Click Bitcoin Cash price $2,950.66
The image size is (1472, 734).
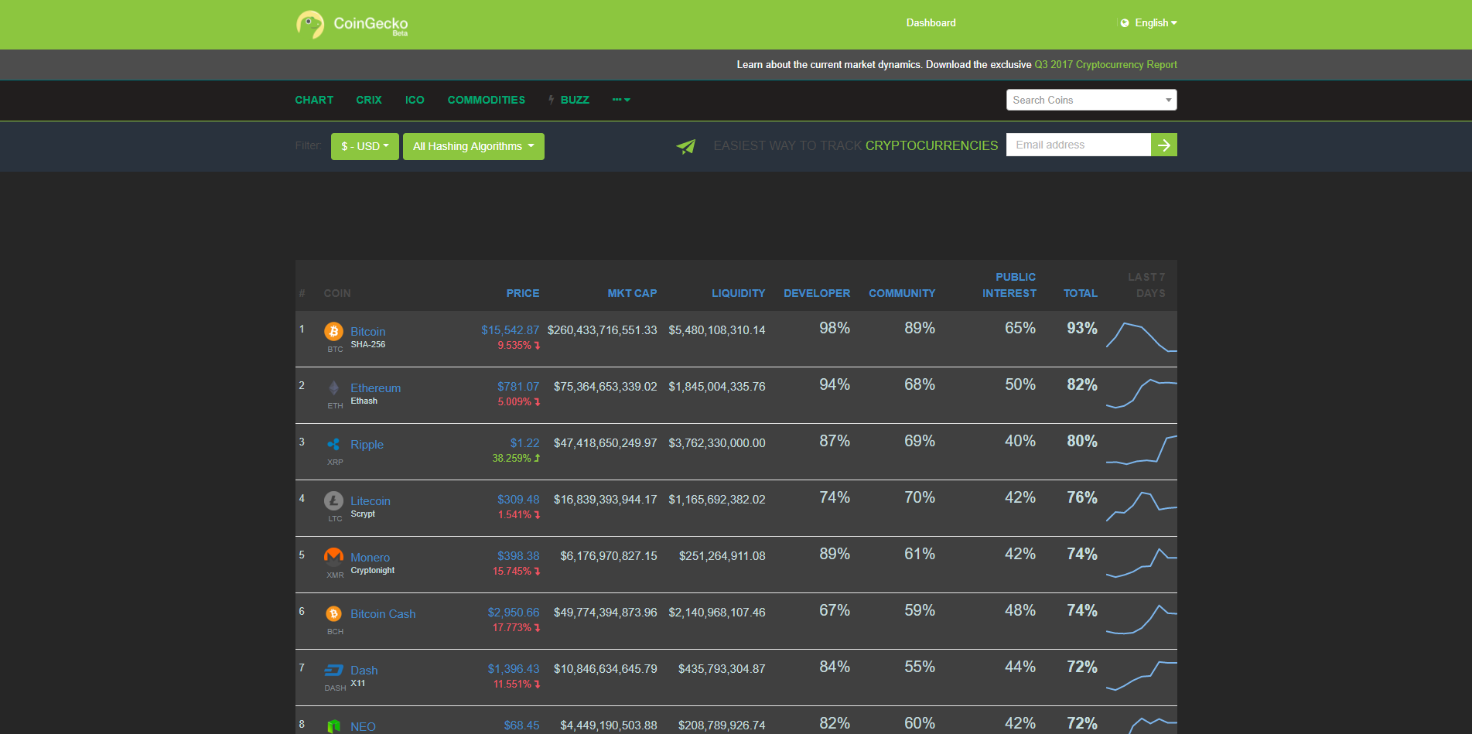click(x=514, y=613)
